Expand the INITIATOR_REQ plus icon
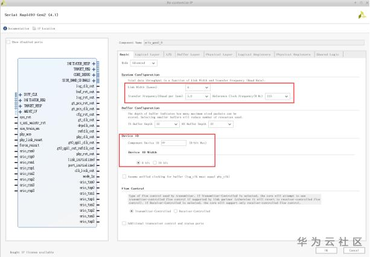This screenshot has width=370, height=257. point(21,100)
